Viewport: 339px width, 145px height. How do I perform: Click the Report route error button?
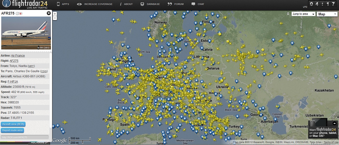[13, 130]
